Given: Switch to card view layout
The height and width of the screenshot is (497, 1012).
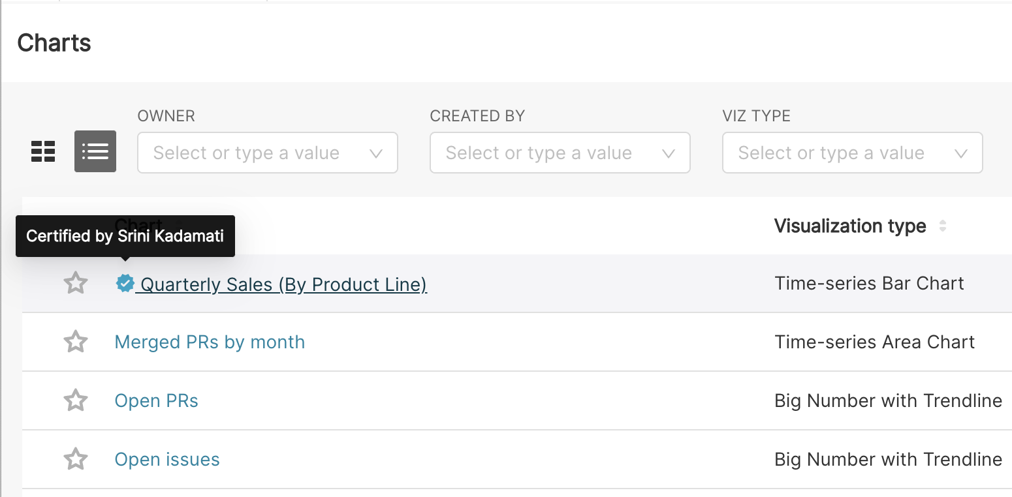Looking at the screenshot, I should tap(43, 151).
